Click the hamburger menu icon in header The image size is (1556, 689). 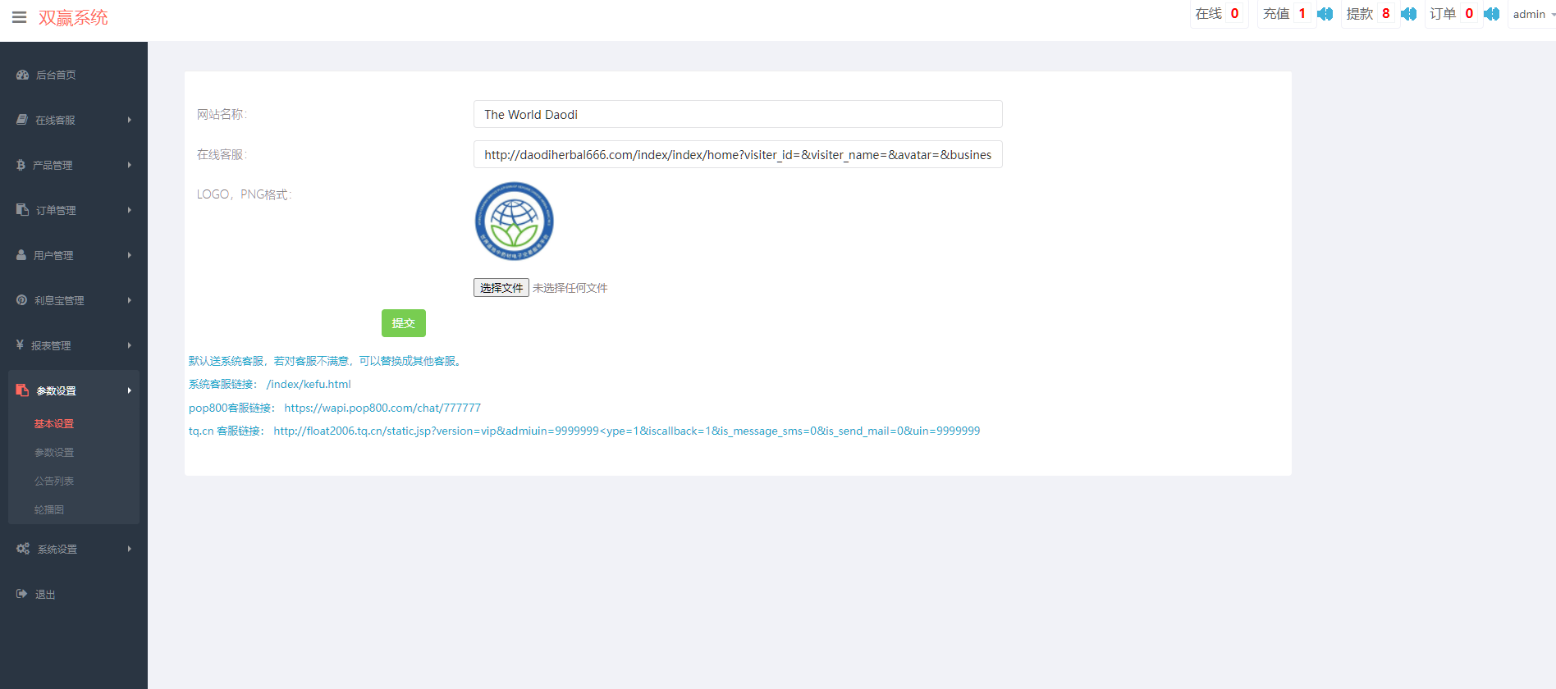coord(19,17)
